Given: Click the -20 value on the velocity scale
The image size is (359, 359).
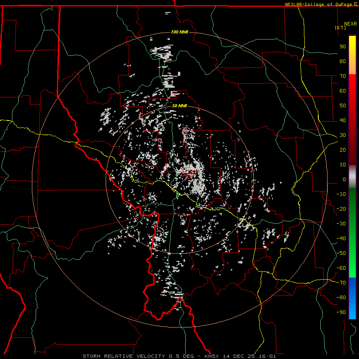Looking at the screenshot, I should pyautogui.click(x=341, y=209).
